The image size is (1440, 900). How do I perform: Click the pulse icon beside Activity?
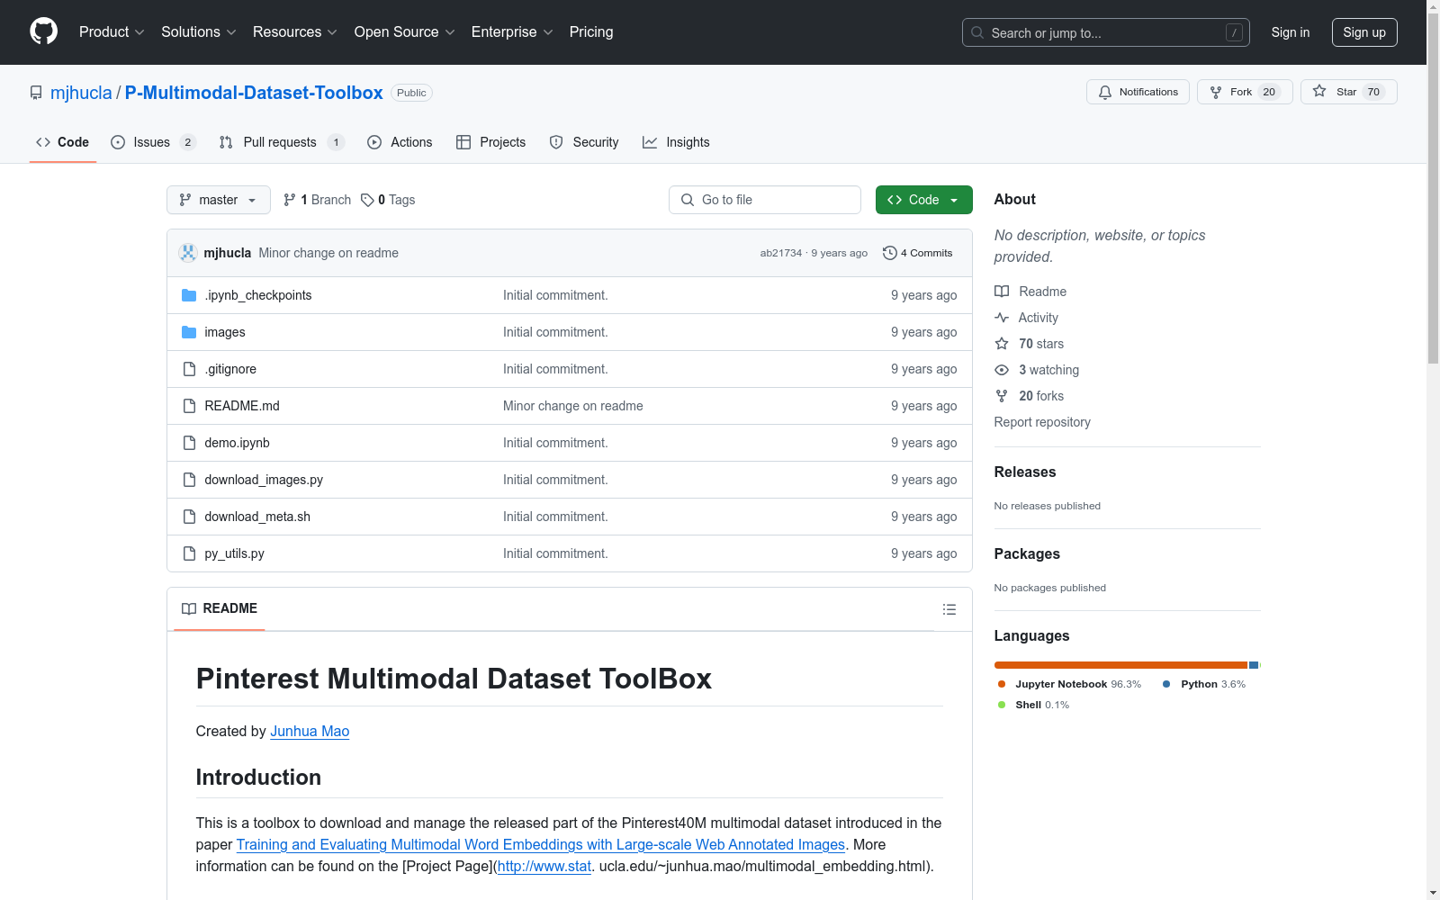[1002, 318]
